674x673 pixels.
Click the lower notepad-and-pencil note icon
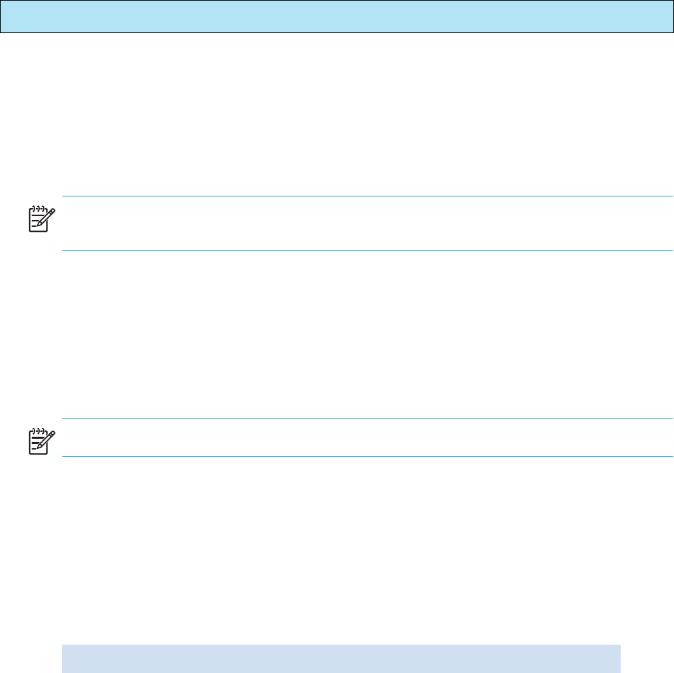pyautogui.click(x=42, y=441)
